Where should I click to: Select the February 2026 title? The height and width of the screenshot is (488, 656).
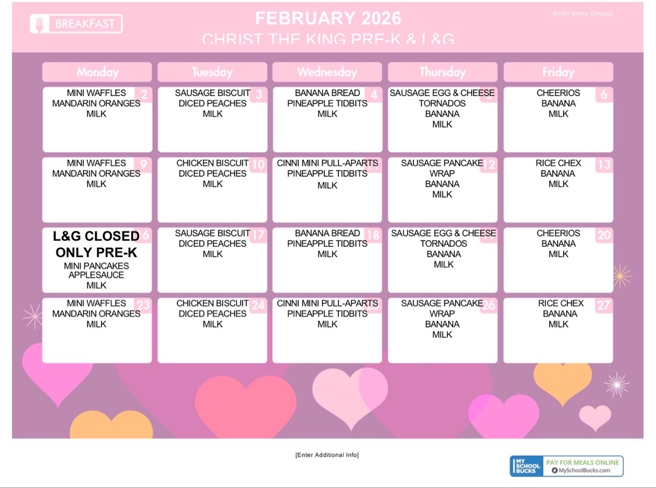(328, 18)
